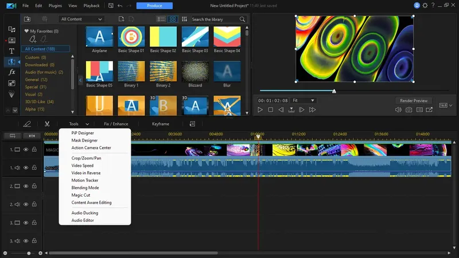Screen dimensions: 459x258
Task: Take a preview snapshot with camera icon
Action: [x=409, y=110]
